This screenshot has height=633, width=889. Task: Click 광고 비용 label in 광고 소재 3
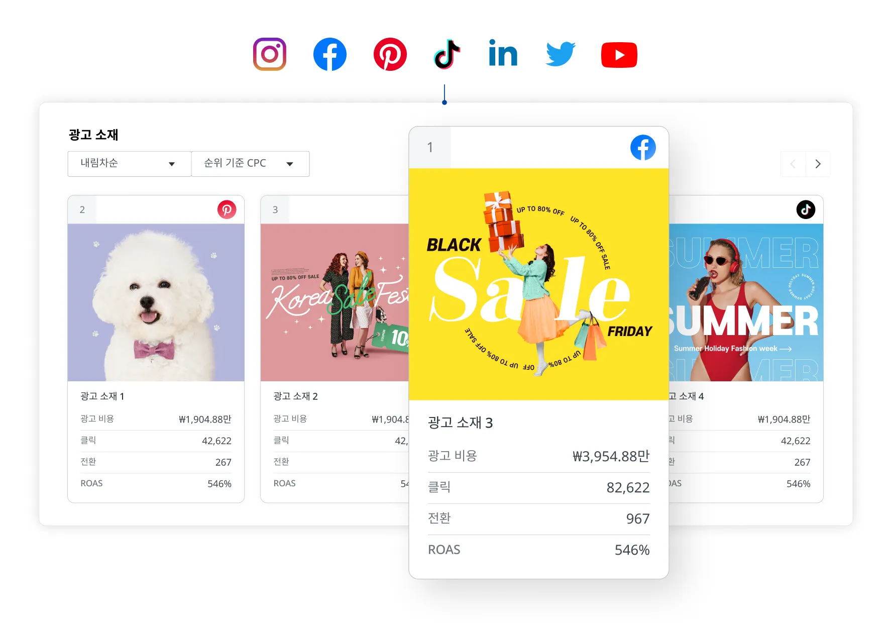tap(452, 456)
